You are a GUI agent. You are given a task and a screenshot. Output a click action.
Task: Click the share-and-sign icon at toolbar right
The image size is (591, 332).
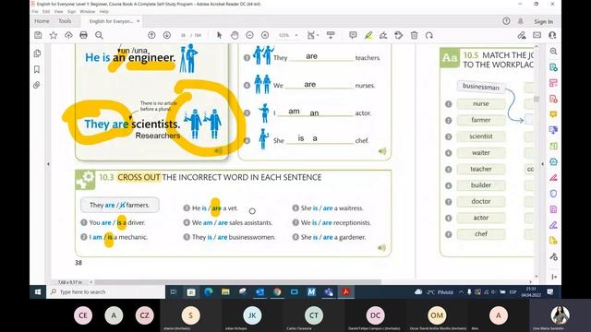coord(522,35)
